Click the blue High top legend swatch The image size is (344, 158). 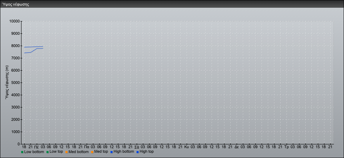[x=137, y=152]
